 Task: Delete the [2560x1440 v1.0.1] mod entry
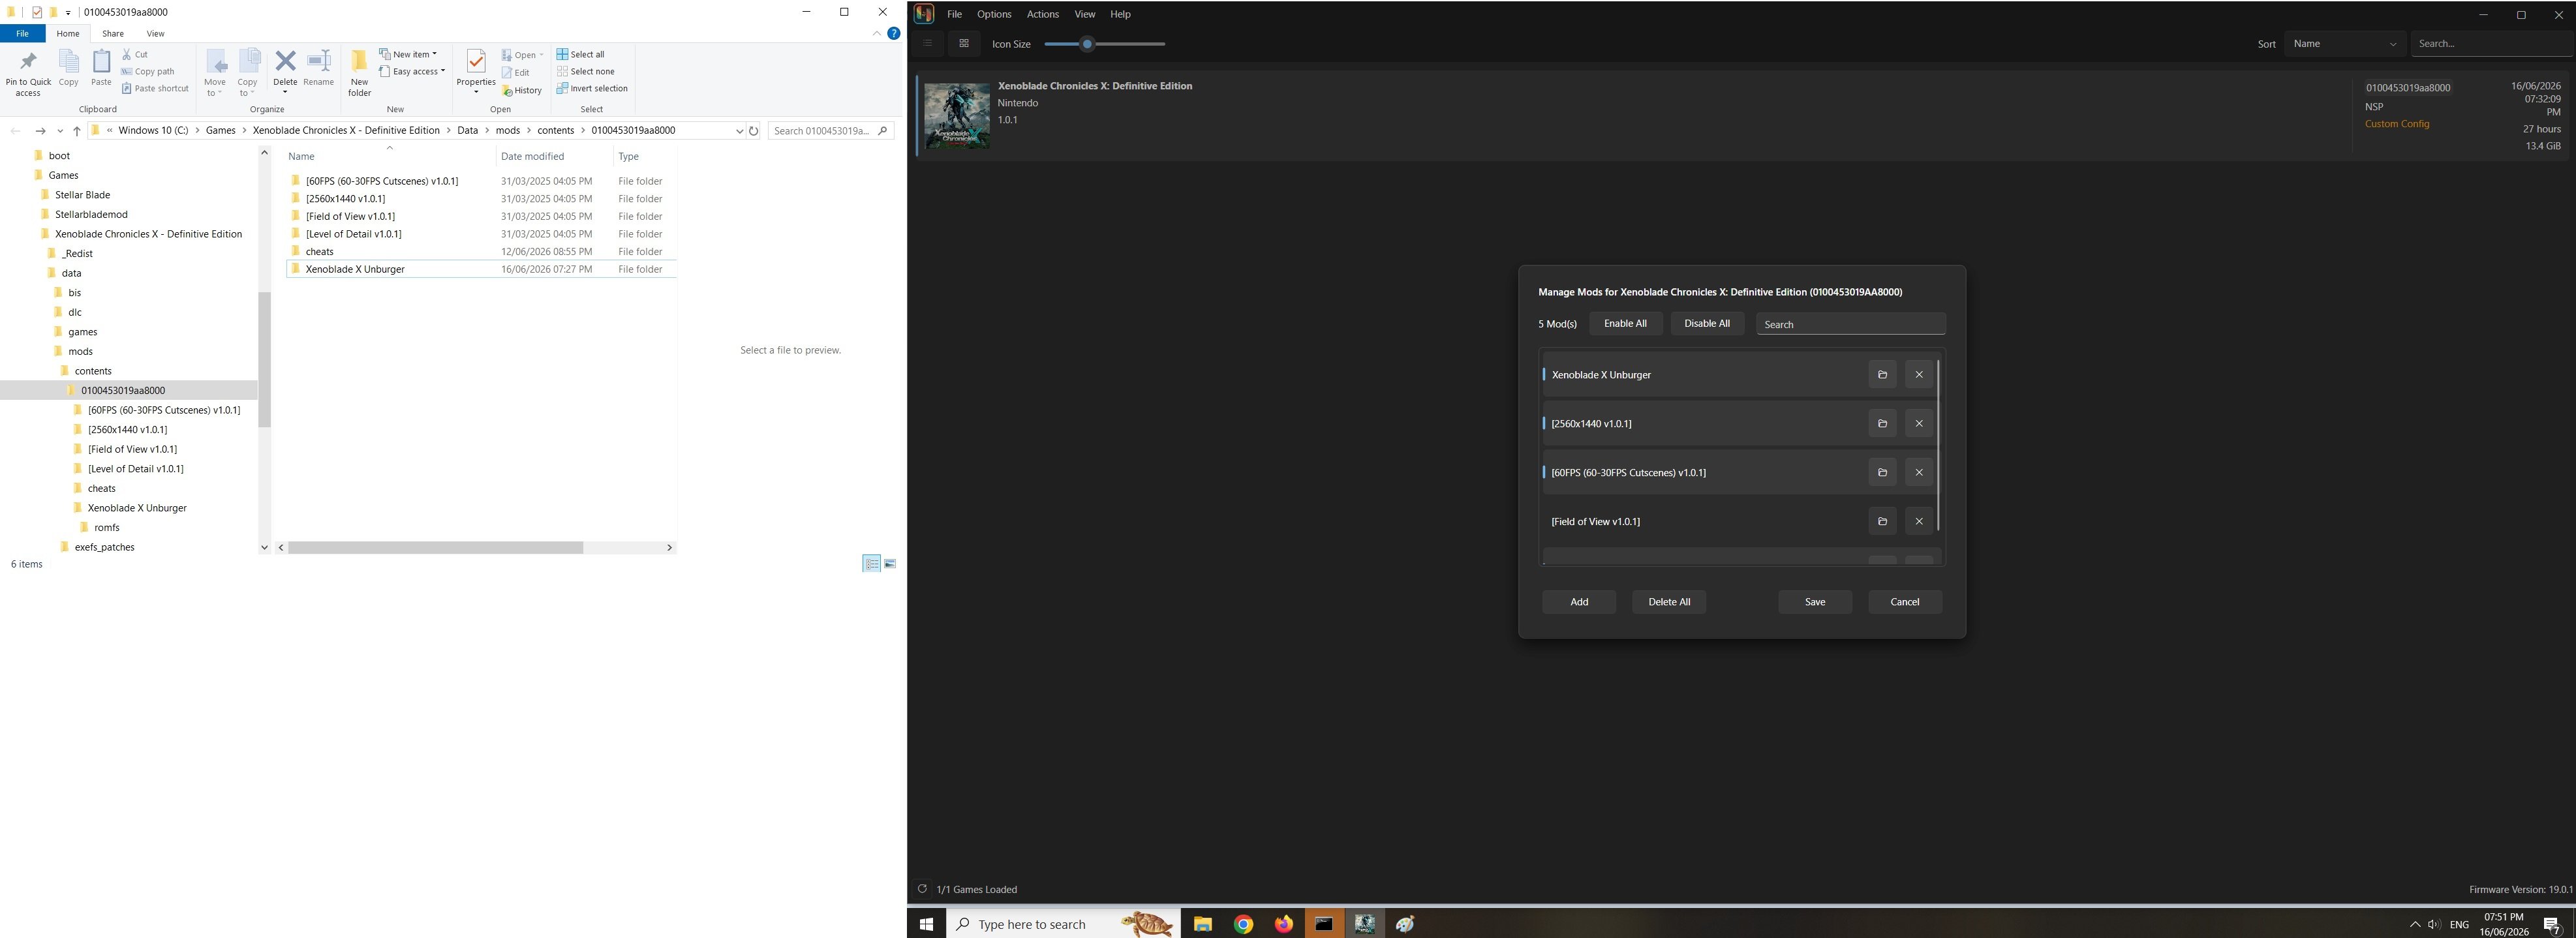(1918, 423)
